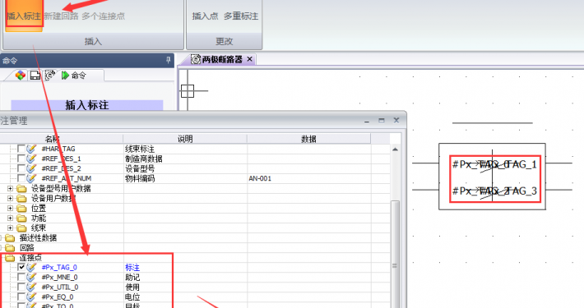584x308 pixels.
Task: Check the #Px_UTIL_0 checkbox
Action: [21, 287]
